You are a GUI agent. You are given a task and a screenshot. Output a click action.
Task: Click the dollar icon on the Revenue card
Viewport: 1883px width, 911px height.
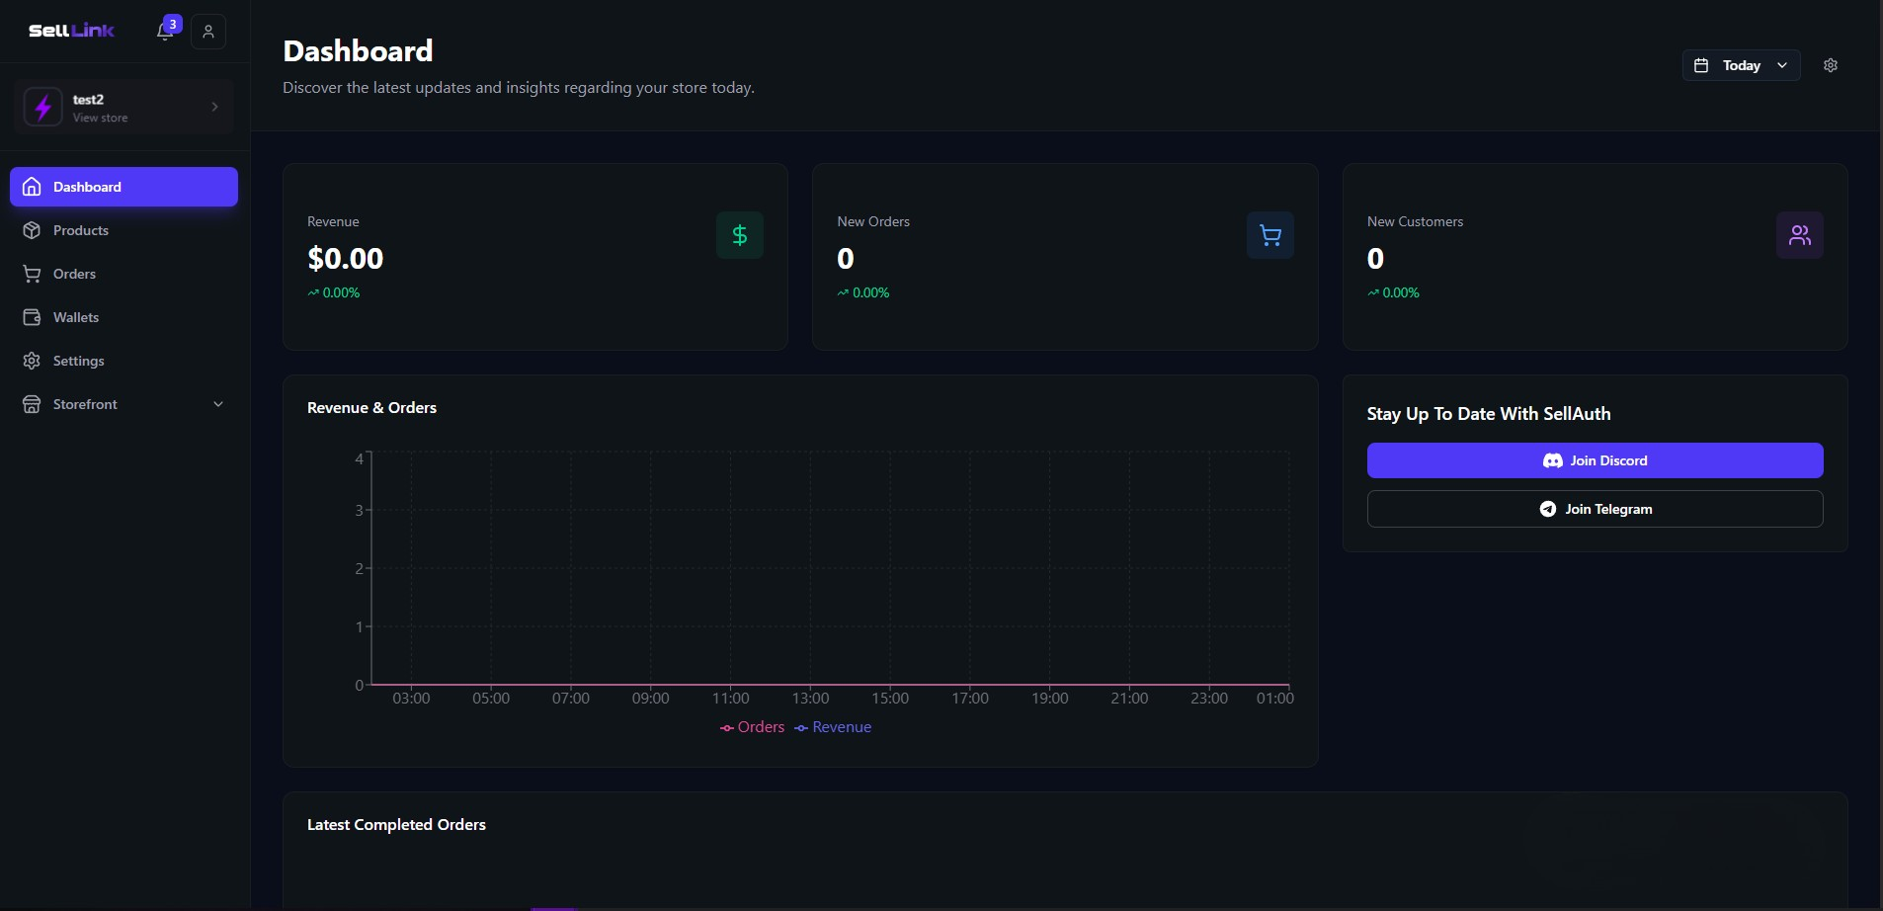[x=739, y=235]
